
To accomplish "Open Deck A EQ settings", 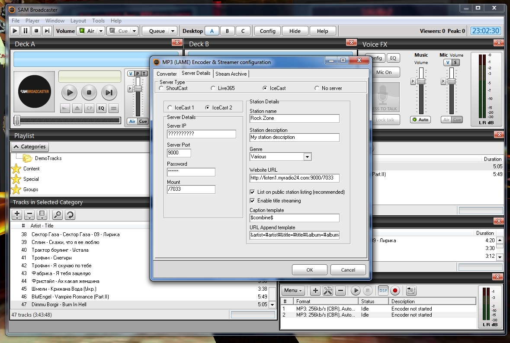I will coord(101,108).
